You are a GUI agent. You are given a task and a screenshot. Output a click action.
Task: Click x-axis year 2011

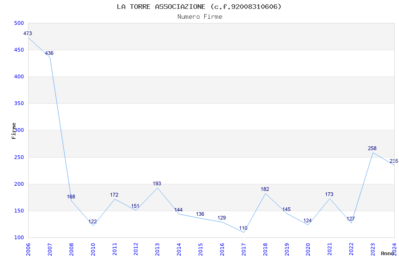pos(115,249)
